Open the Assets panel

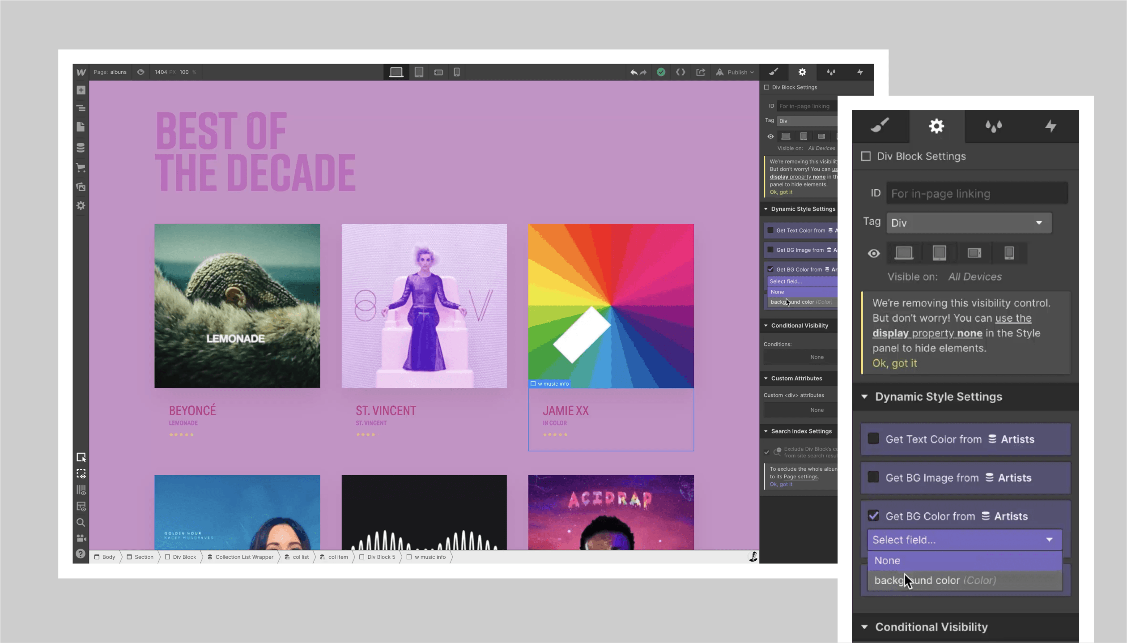(x=81, y=187)
